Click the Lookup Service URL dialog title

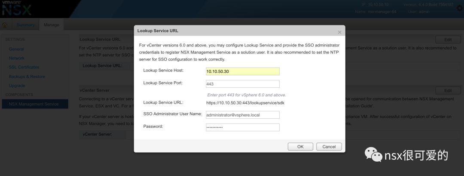coord(158,31)
